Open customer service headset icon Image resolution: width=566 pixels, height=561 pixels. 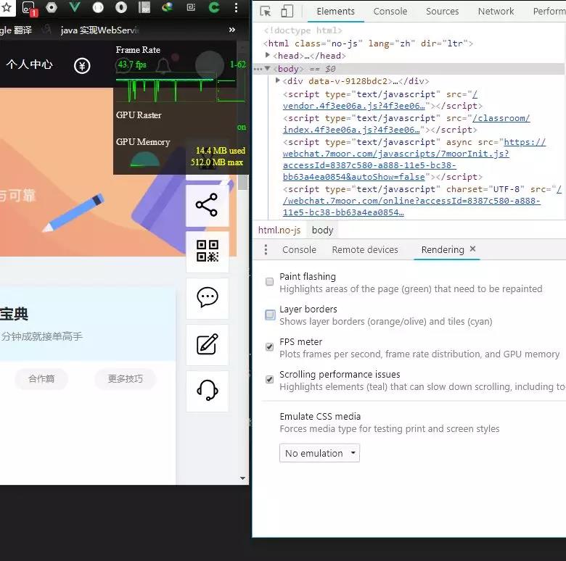(207, 391)
